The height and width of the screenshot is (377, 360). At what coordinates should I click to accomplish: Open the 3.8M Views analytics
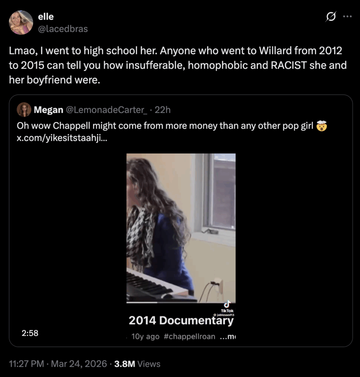tap(137, 364)
